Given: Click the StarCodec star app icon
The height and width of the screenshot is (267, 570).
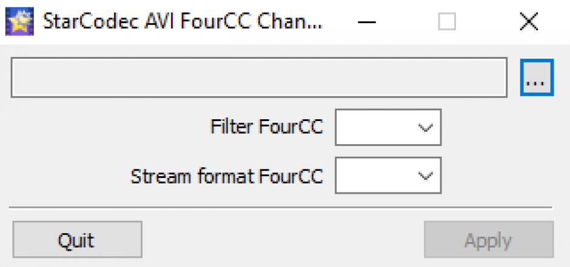Looking at the screenshot, I should 19,21.
